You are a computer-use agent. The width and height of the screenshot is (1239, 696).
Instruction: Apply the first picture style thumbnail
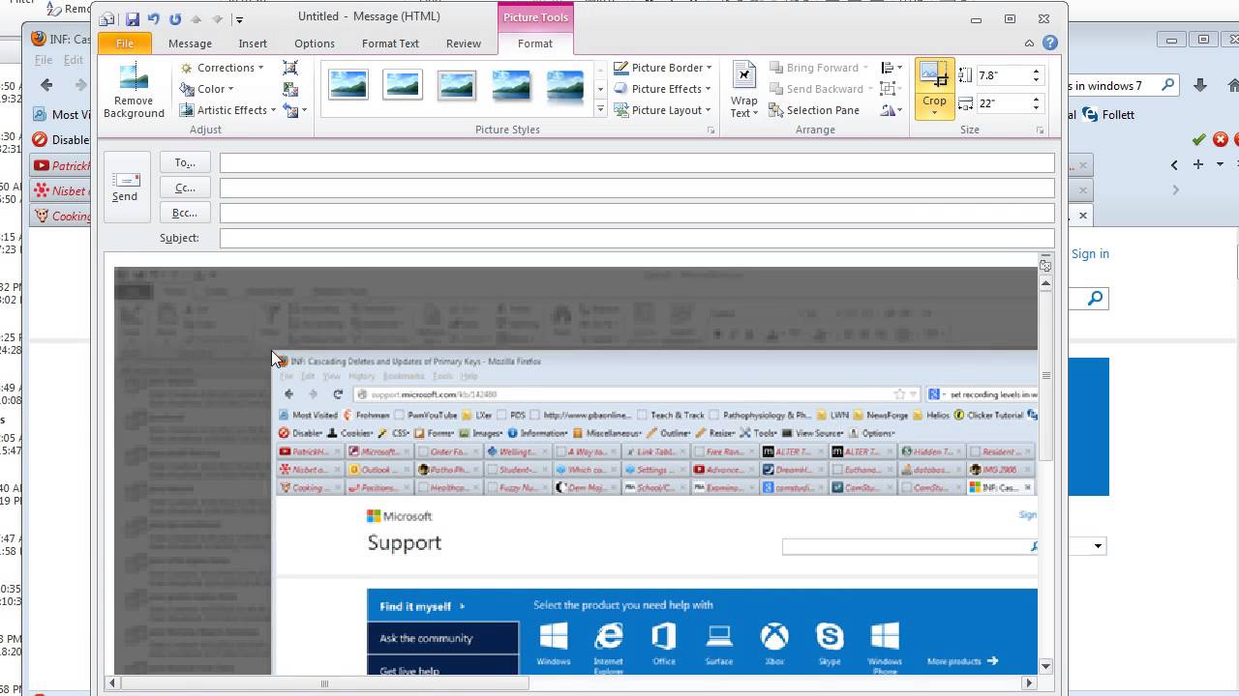pyautogui.click(x=348, y=85)
